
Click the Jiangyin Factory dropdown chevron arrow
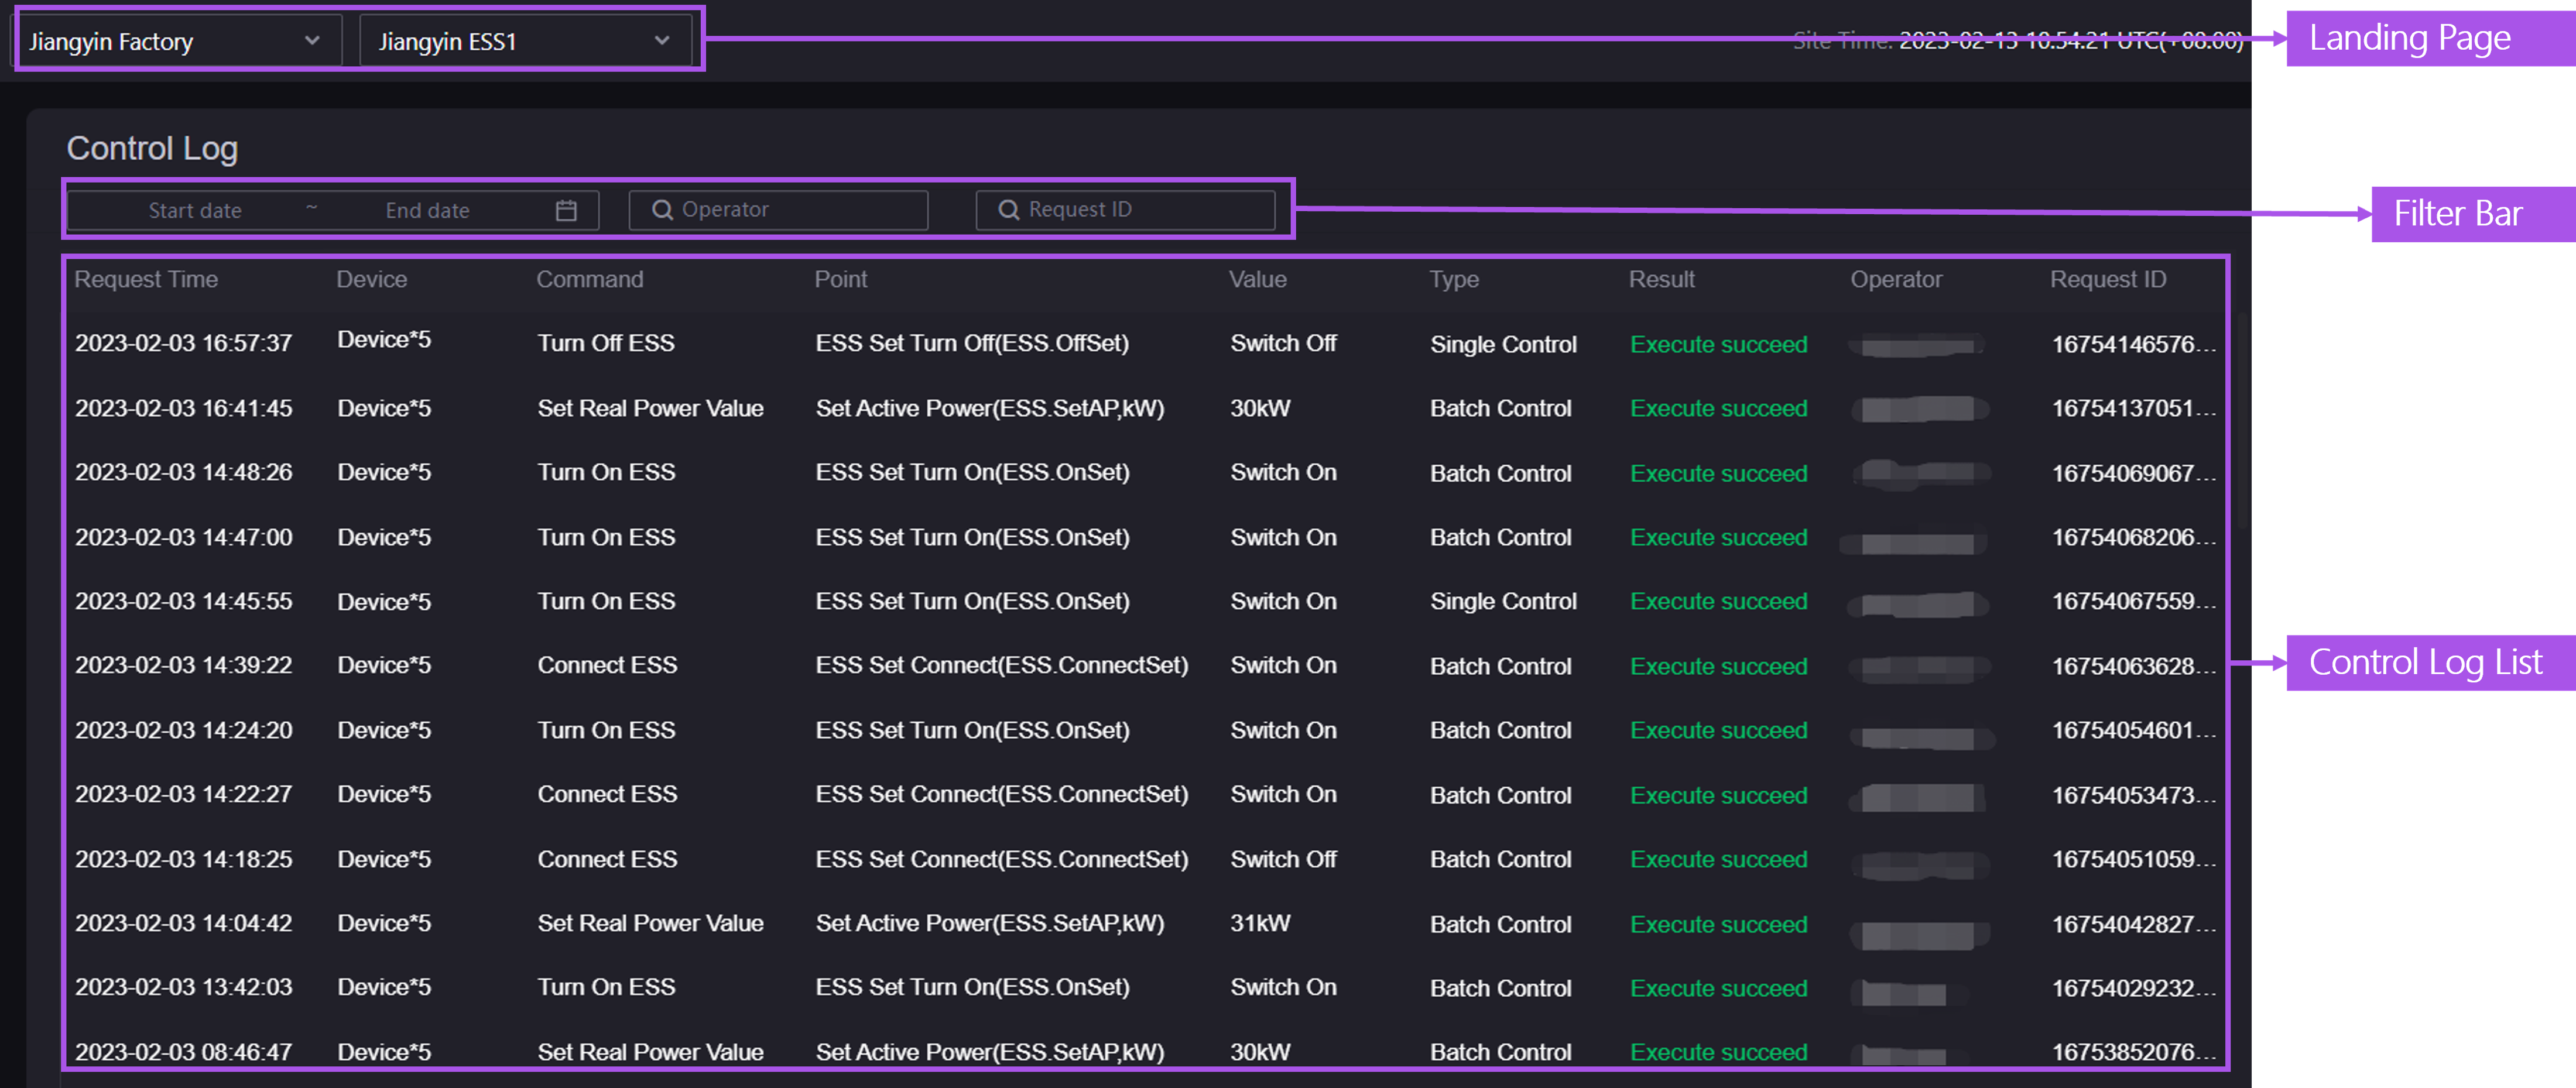tap(312, 41)
